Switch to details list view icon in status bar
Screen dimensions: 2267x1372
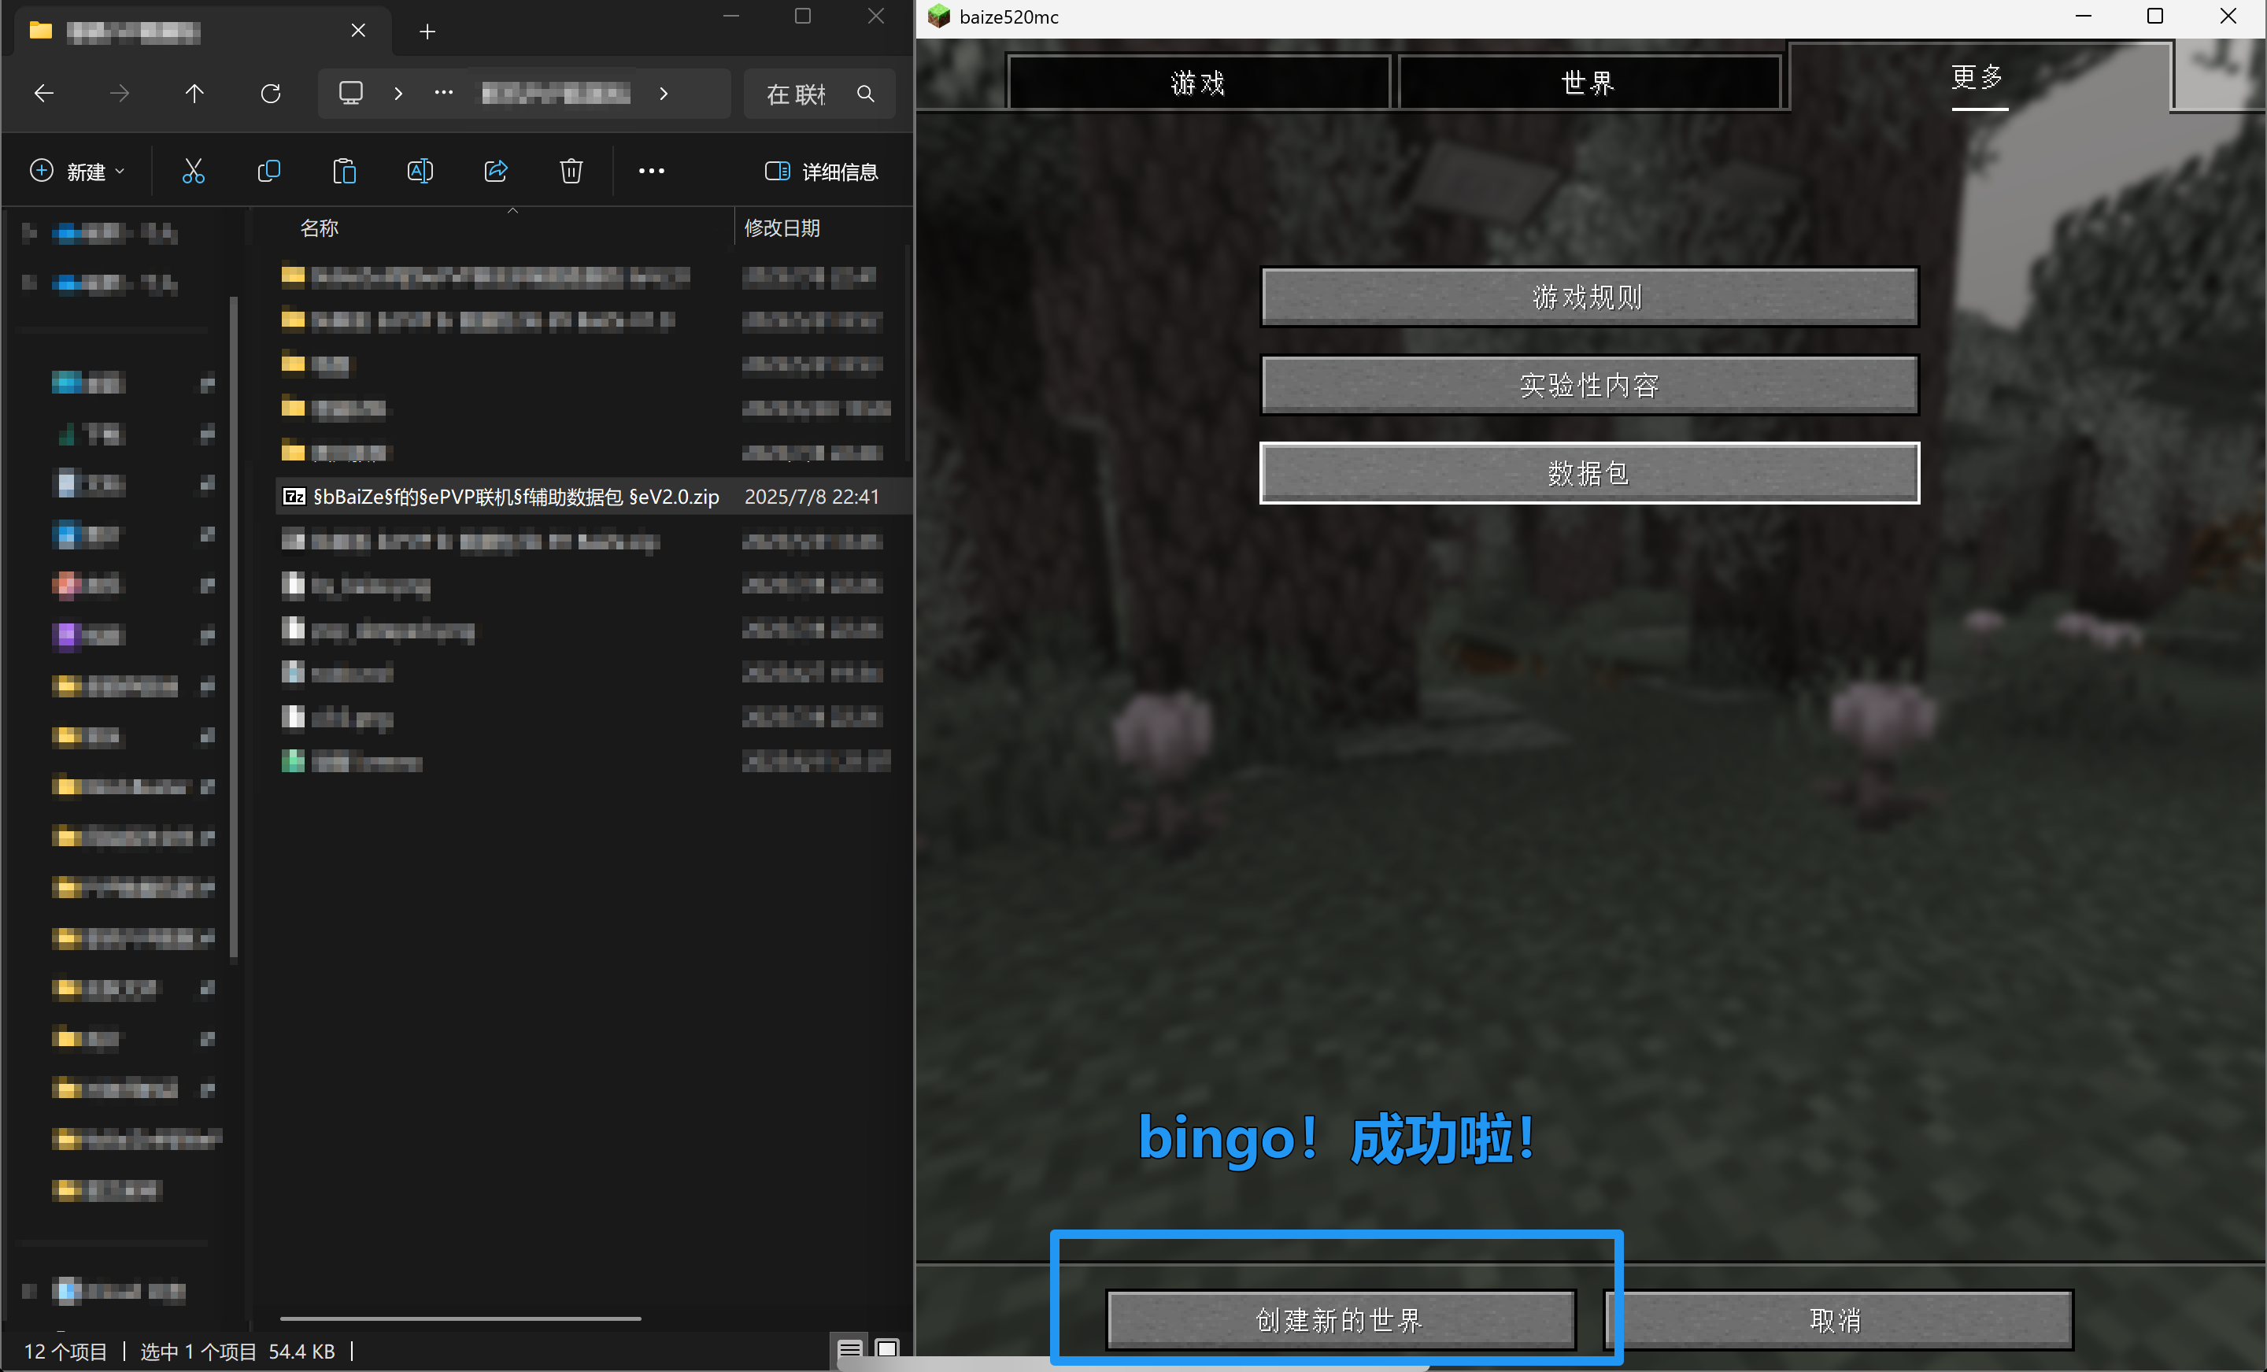point(849,1350)
